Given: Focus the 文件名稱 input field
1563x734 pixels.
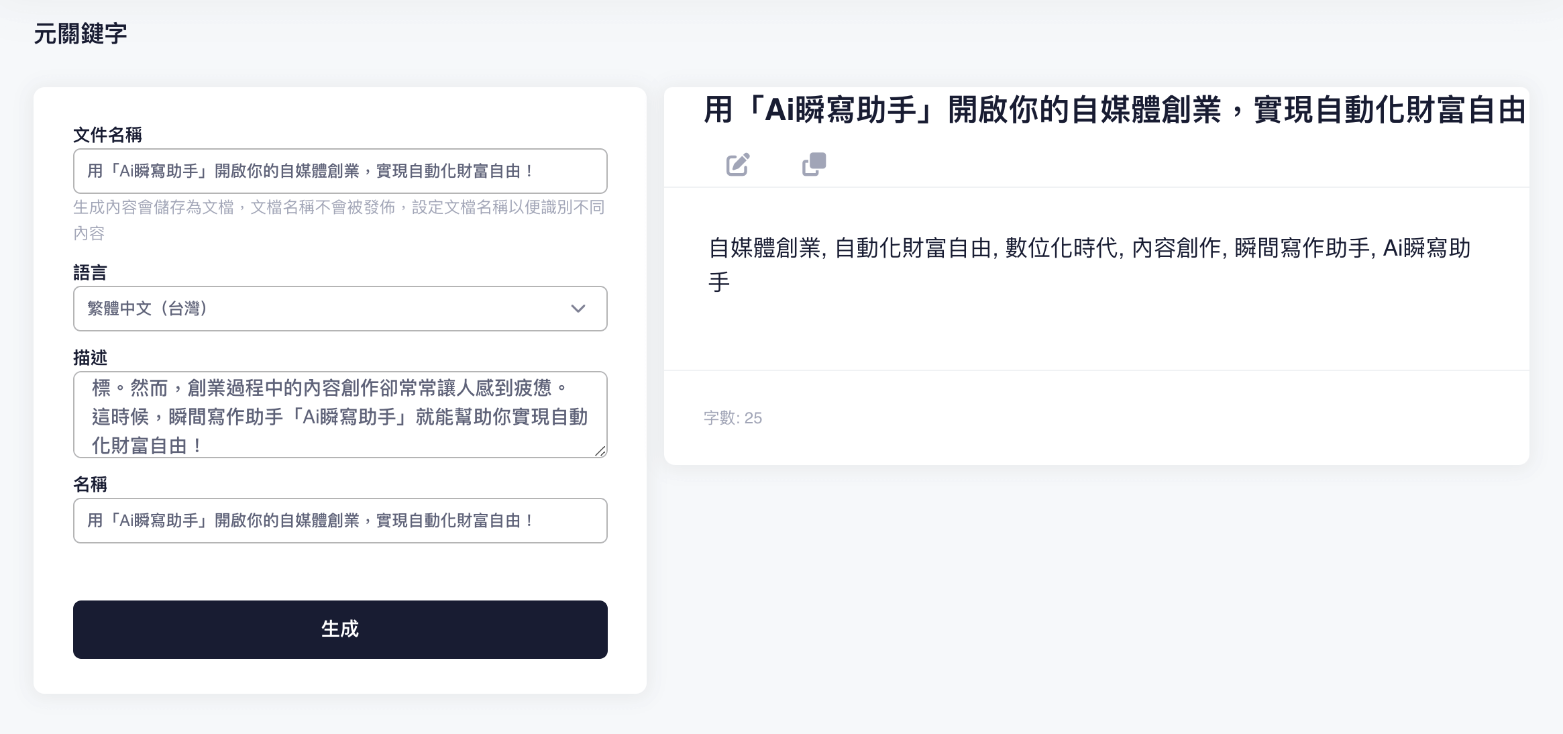Looking at the screenshot, I should click(x=340, y=171).
